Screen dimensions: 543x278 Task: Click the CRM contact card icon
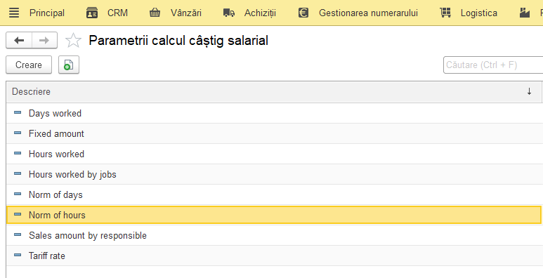point(92,13)
